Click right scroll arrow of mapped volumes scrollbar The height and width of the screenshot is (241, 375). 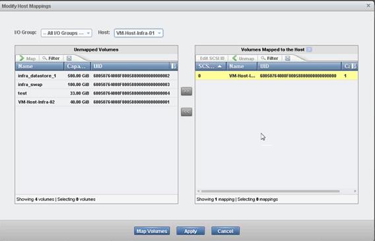tap(355, 191)
